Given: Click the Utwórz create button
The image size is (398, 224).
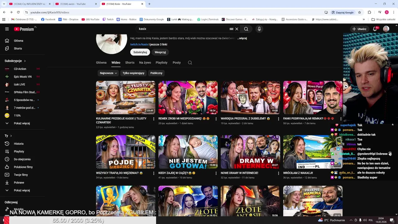Looking at the screenshot, I should 359,29.
